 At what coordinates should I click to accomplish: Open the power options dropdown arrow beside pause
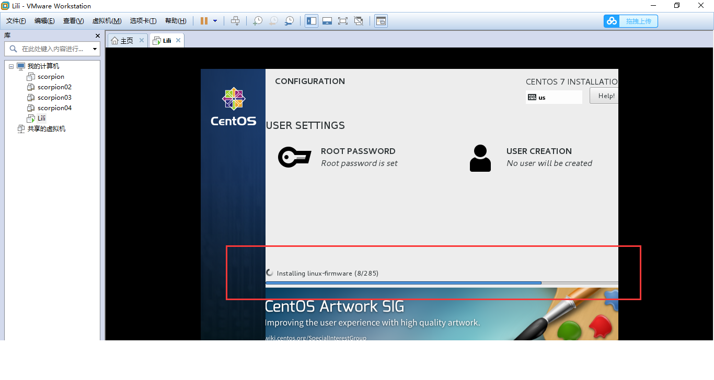tap(215, 21)
